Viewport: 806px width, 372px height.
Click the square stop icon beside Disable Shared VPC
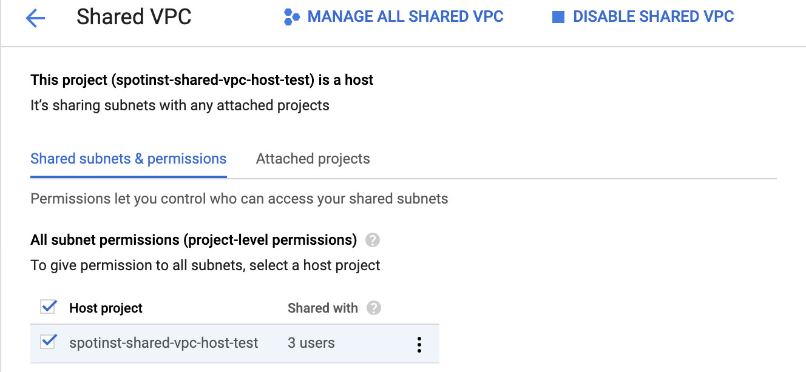tap(558, 18)
